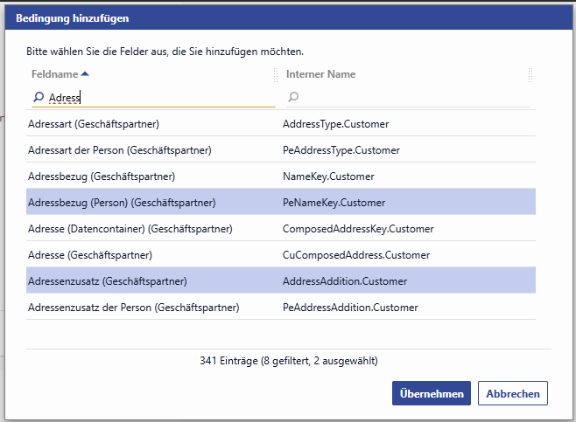Click the Abbrechen button

click(513, 393)
